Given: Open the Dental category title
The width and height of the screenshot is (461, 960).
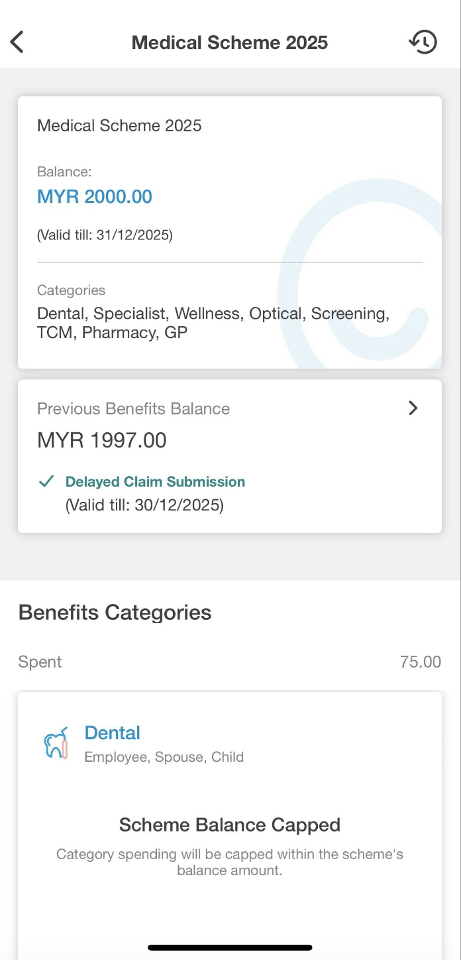Looking at the screenshot, I should click(x=113, y=733).
